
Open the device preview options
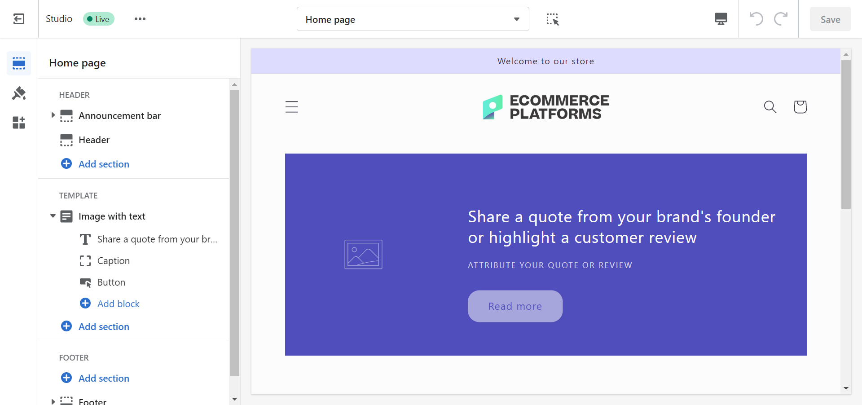tap(721, 19)
